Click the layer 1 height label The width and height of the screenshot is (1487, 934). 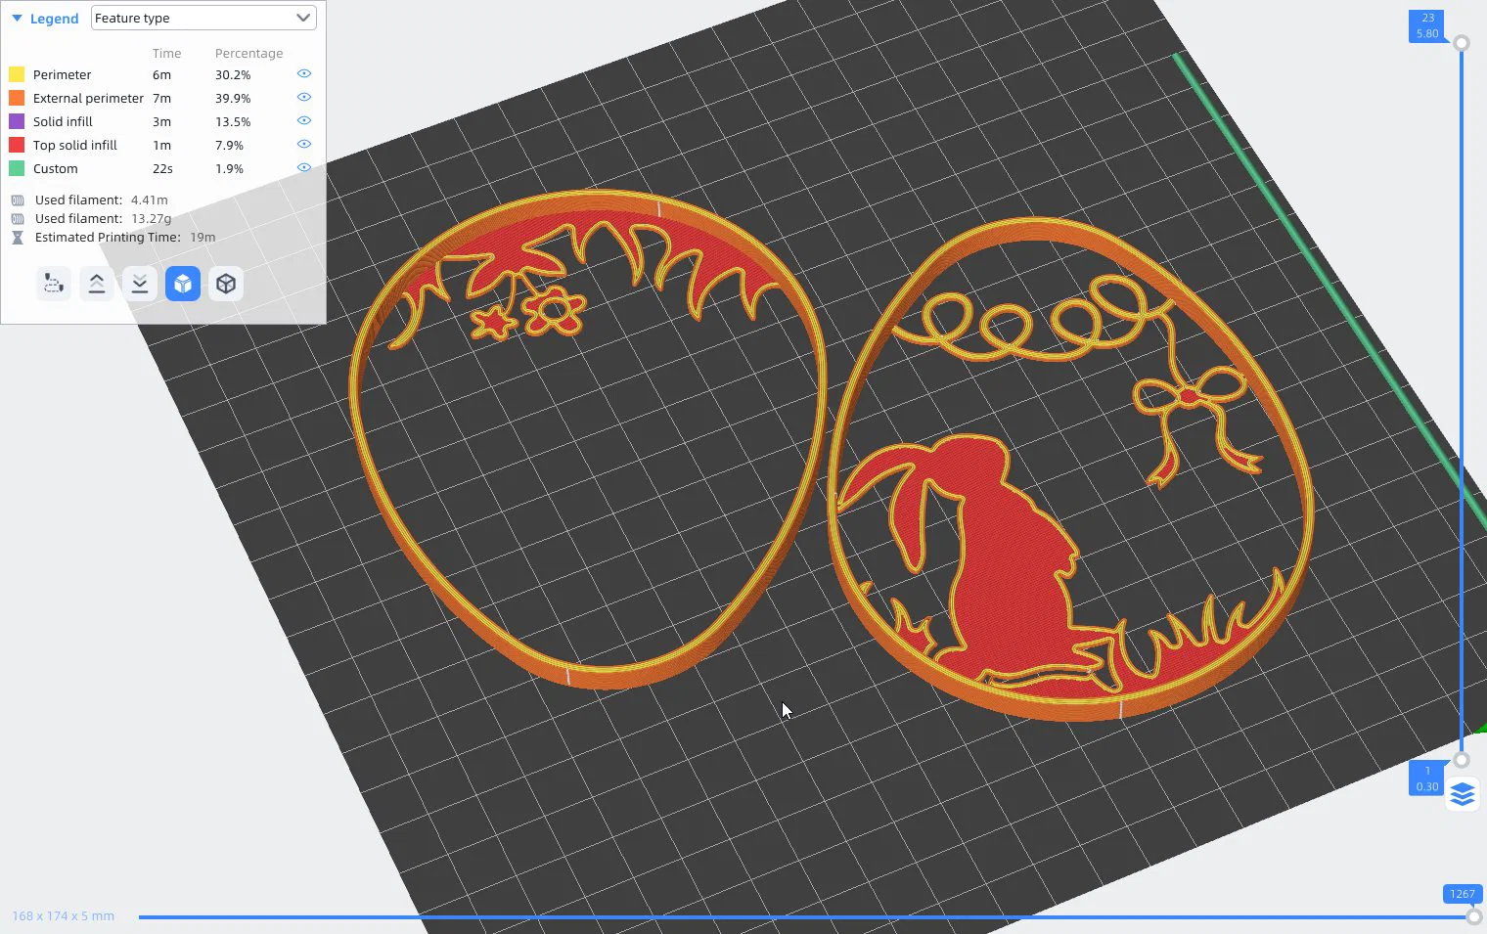point(1427,778)
